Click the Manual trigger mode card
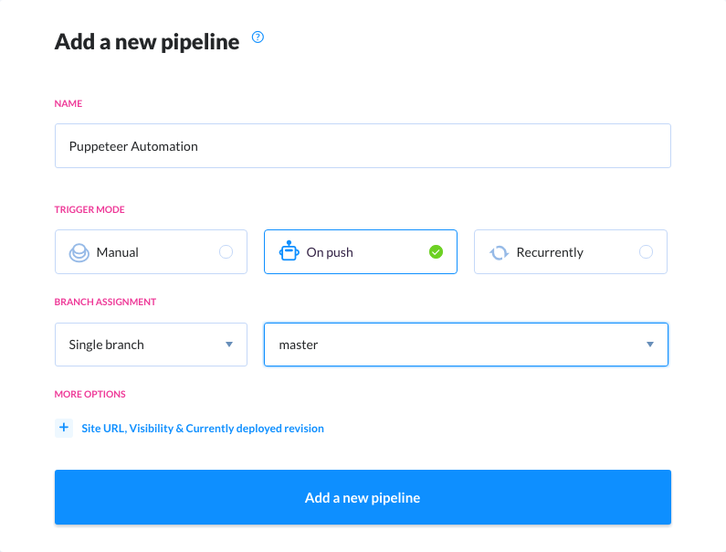The width and height of the screenshot is (726, 552). [151, 251]
